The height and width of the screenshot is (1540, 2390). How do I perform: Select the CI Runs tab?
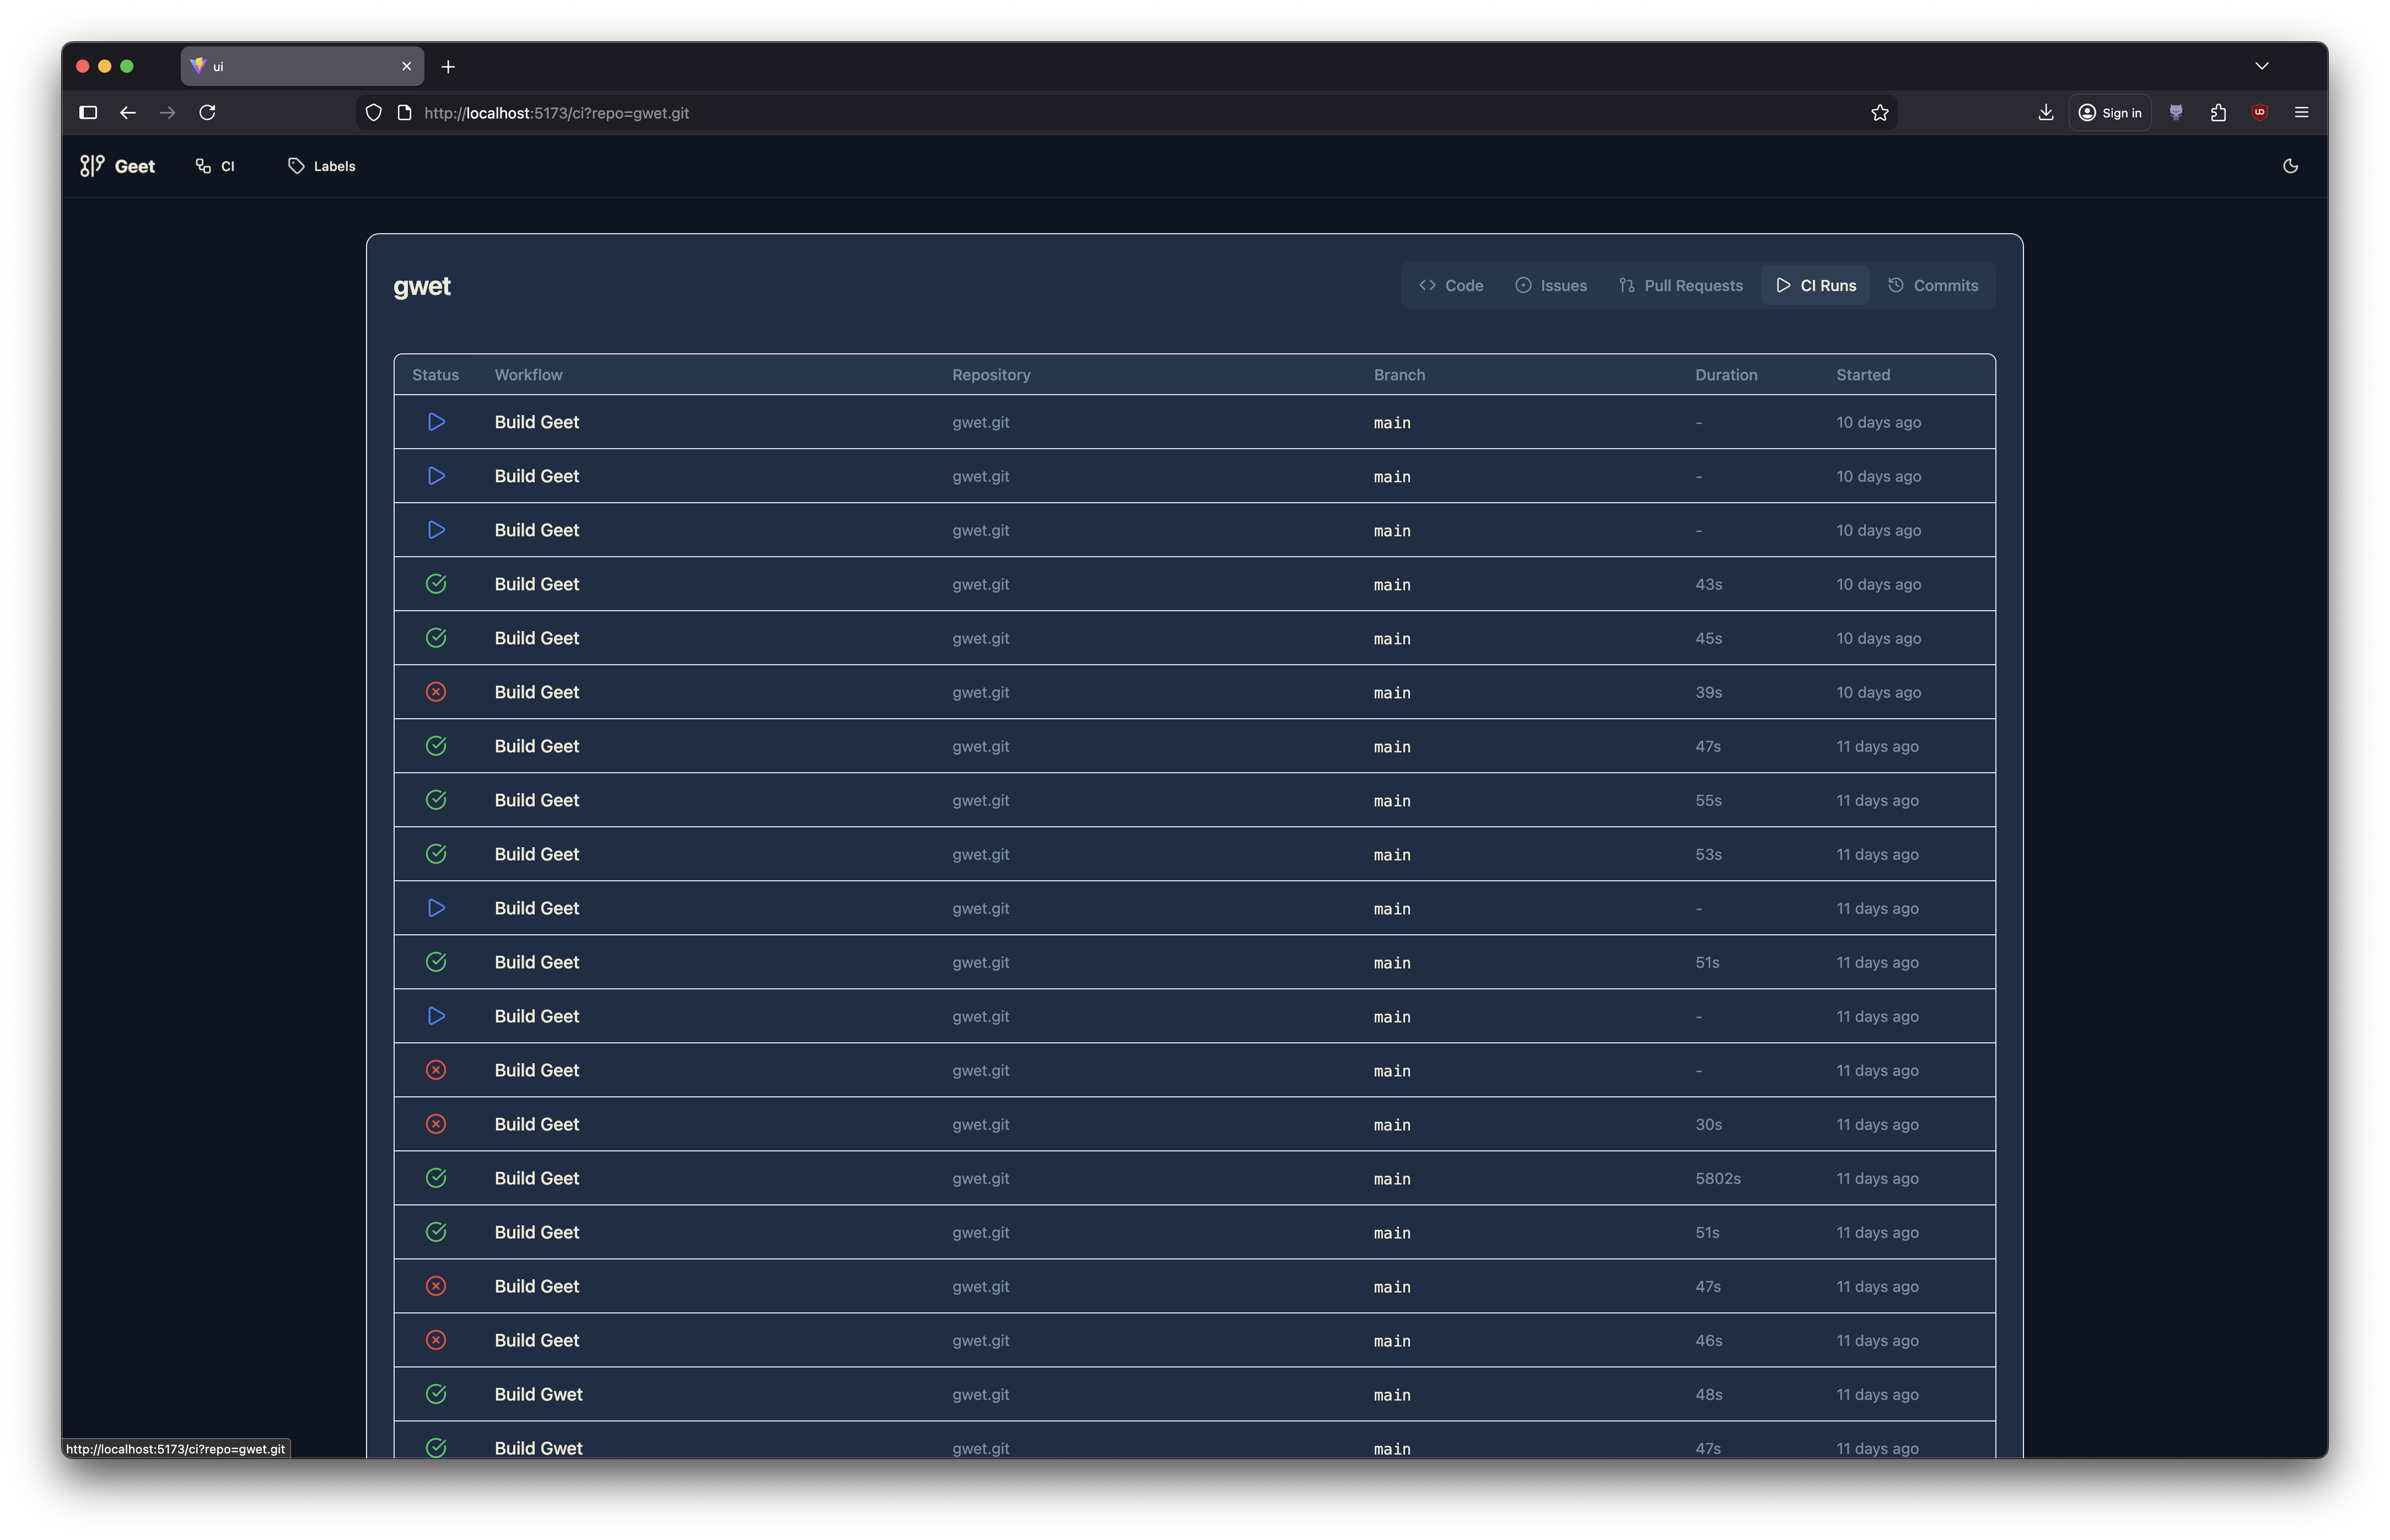tap(1816, 286)
